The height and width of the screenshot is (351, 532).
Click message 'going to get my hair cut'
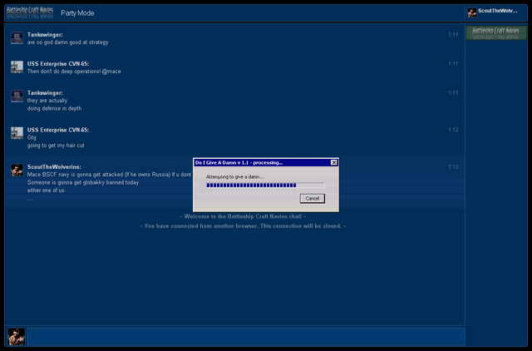pyautogui.click(x=56, y=146)
